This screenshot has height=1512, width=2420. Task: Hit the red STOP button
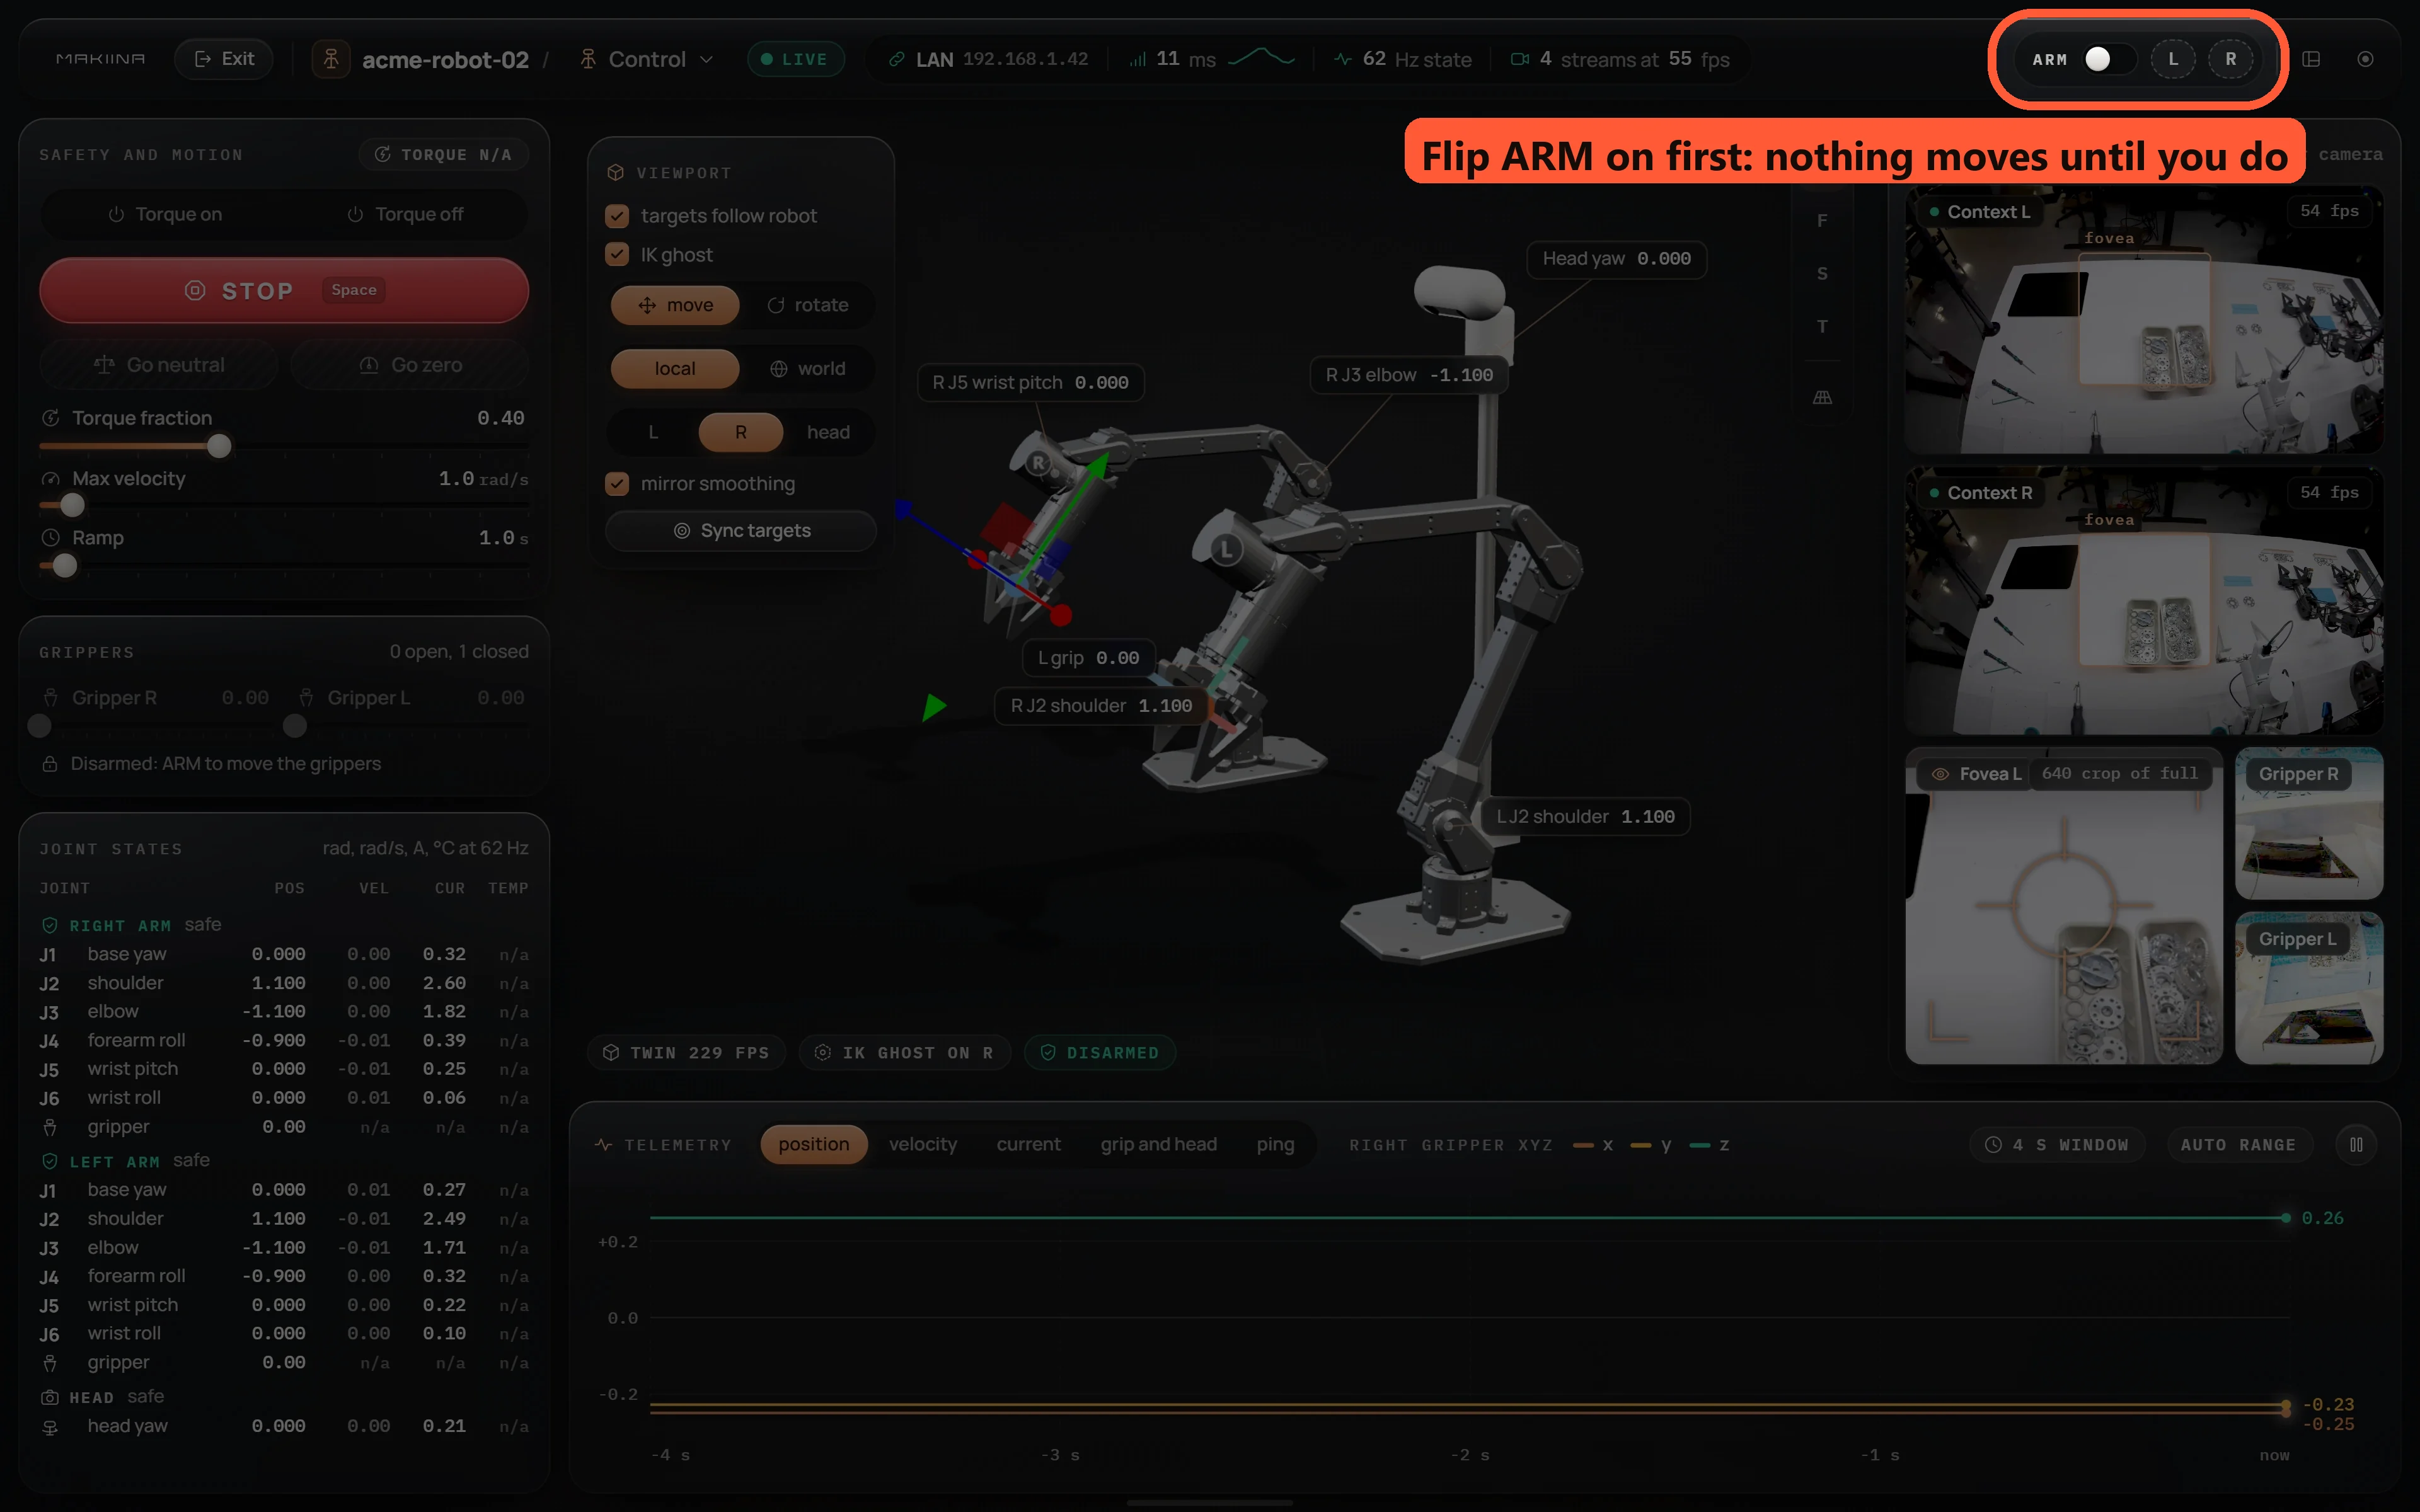point(284,290)
